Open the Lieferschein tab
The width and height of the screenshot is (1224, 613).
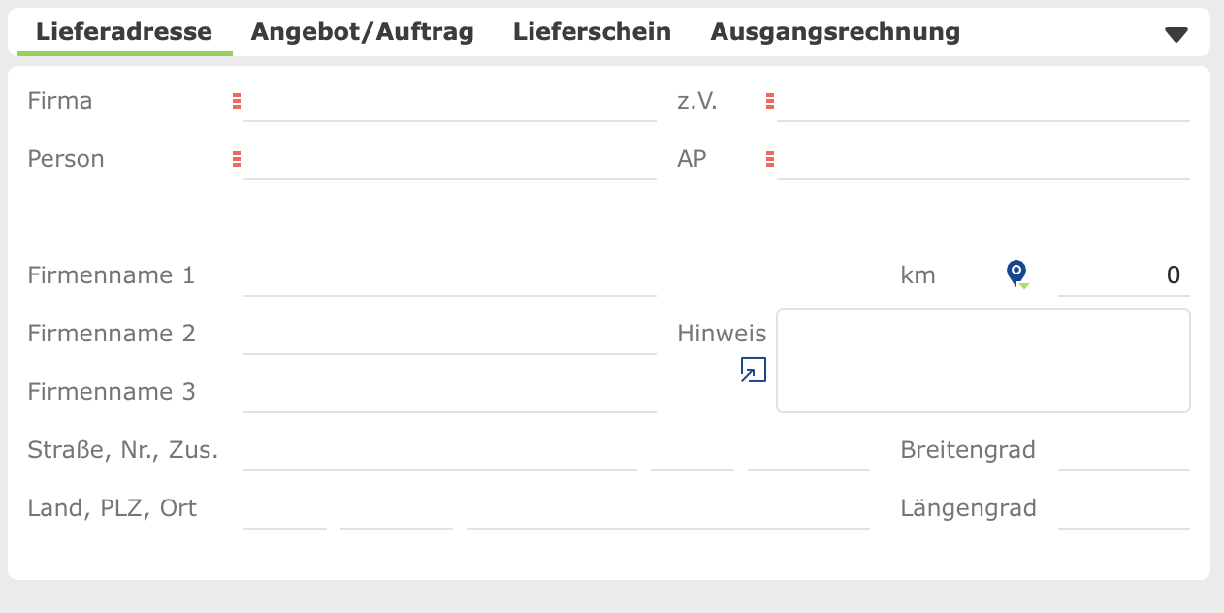(592, 32)
